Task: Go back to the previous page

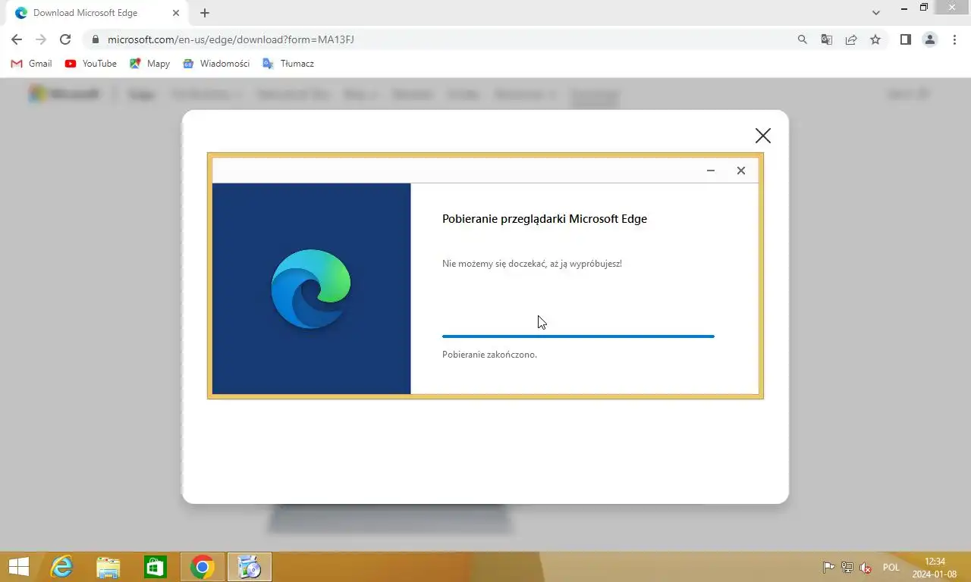Action: point(17,39)
